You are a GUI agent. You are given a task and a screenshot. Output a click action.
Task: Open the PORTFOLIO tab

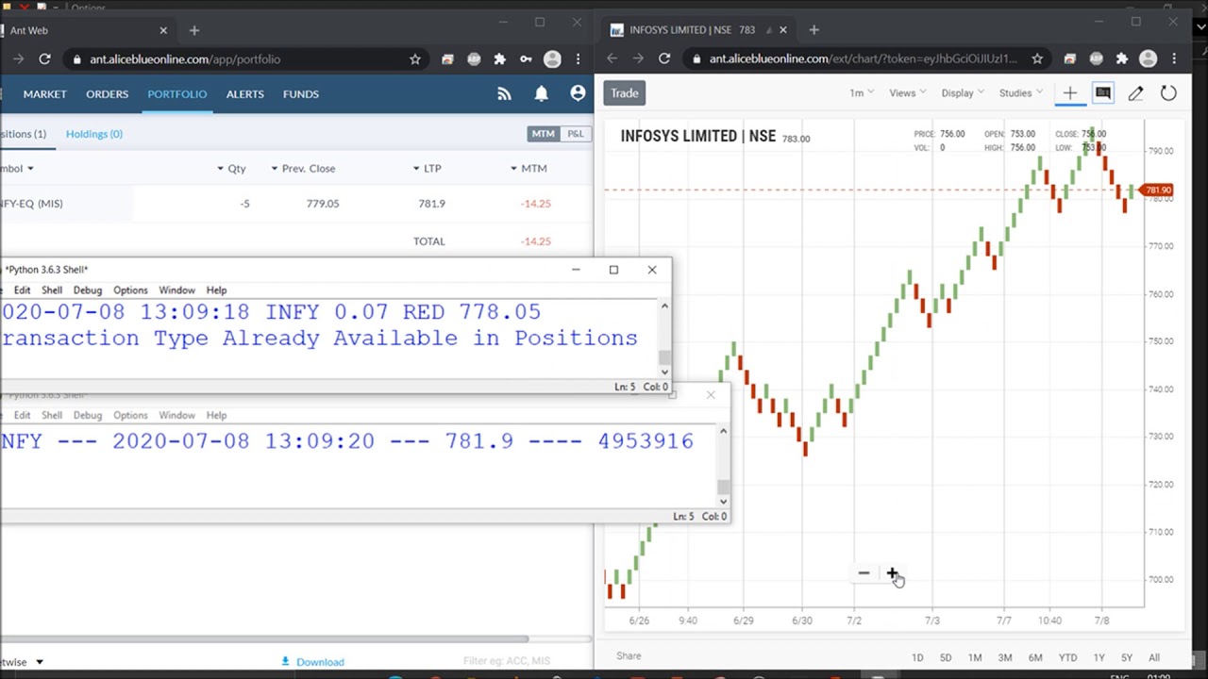coord(176,93)
